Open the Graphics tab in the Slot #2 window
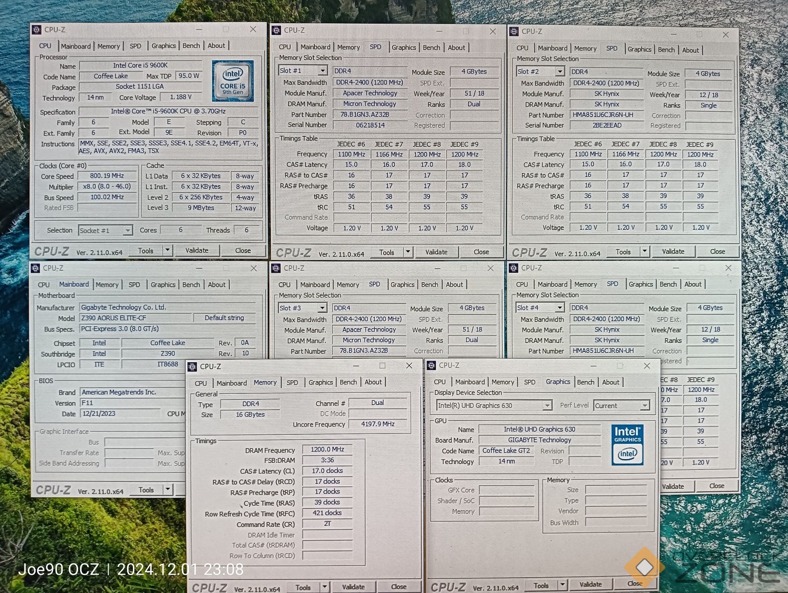Screen dimensions: 788x593 point(639,49)
